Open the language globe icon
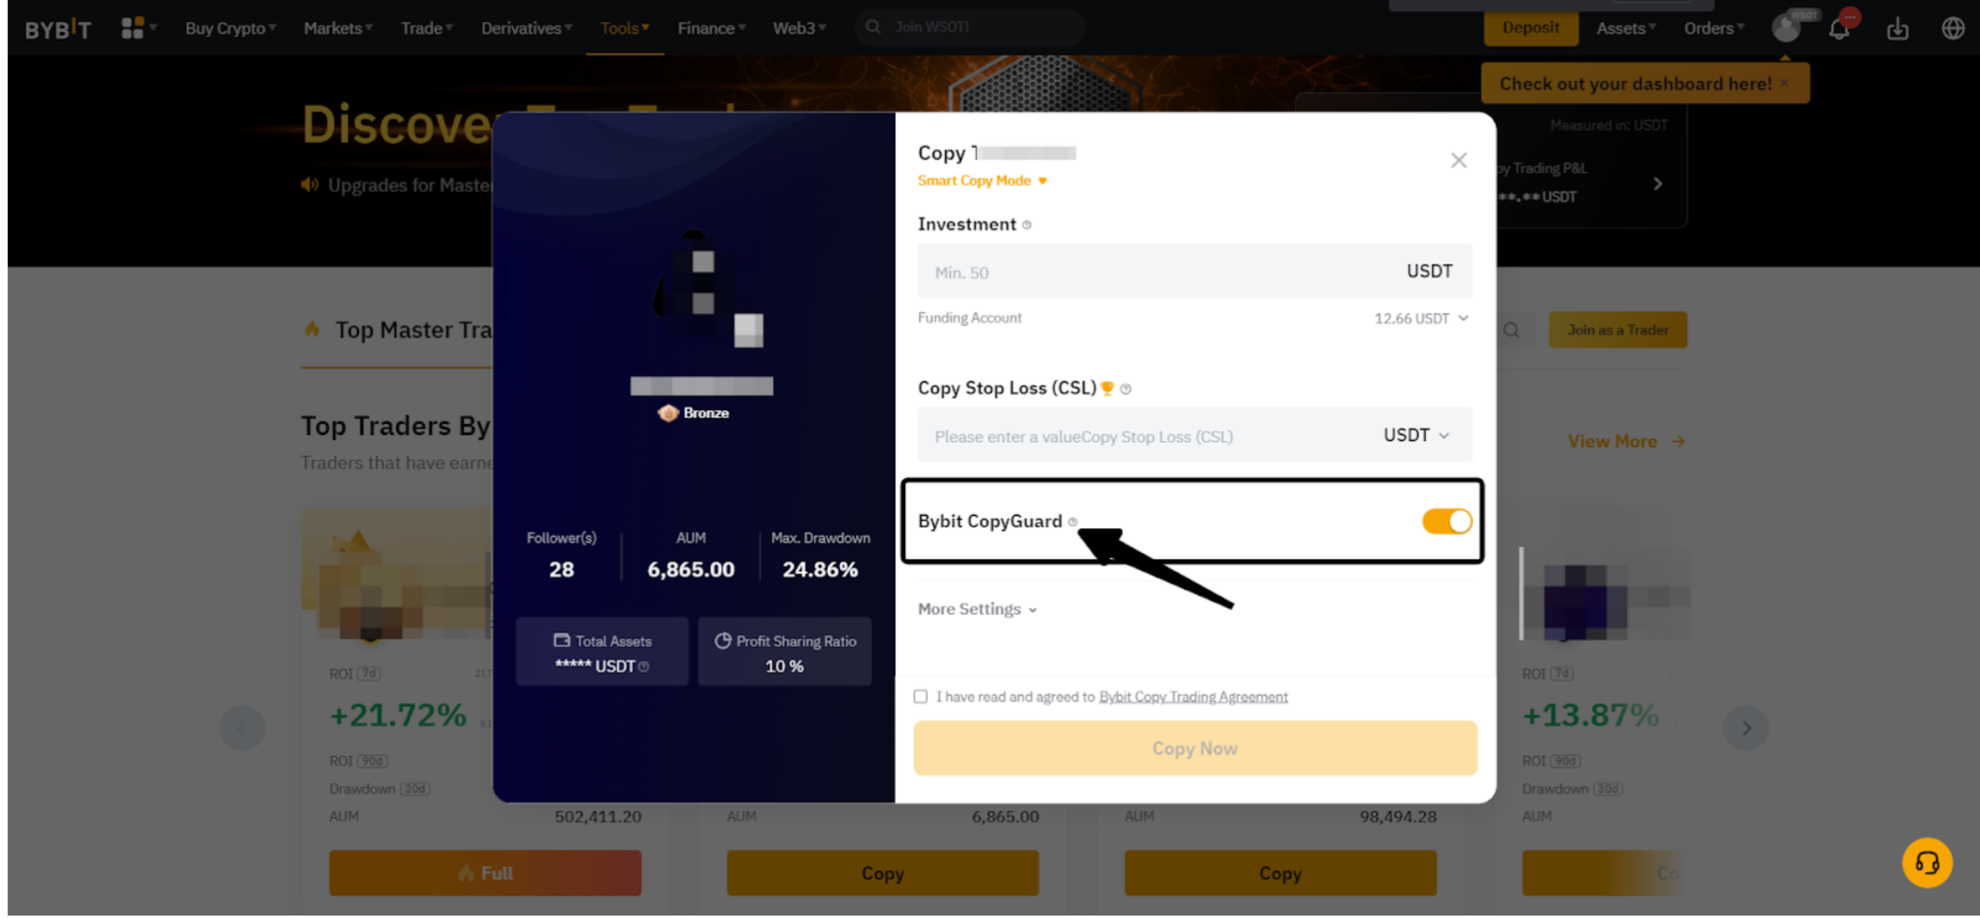 coord(1953,28)
